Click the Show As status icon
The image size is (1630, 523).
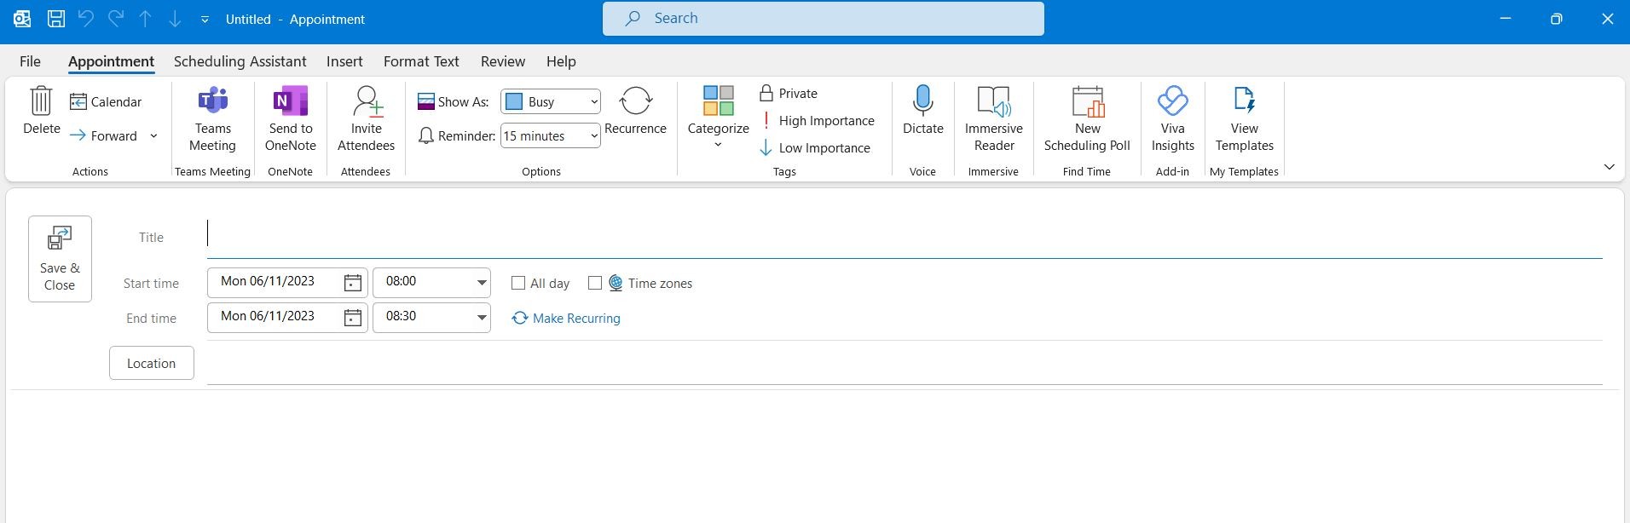point(426,101)
